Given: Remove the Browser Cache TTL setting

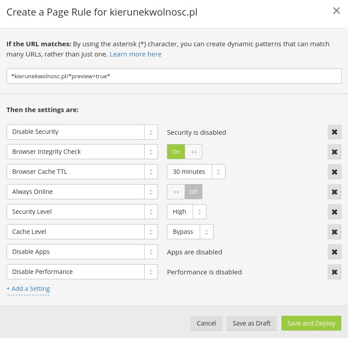Looking at the screenshot, I should (334, 172).
